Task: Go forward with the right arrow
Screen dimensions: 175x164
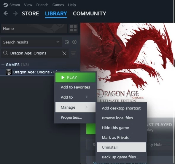Action: [x=15, y=14]
